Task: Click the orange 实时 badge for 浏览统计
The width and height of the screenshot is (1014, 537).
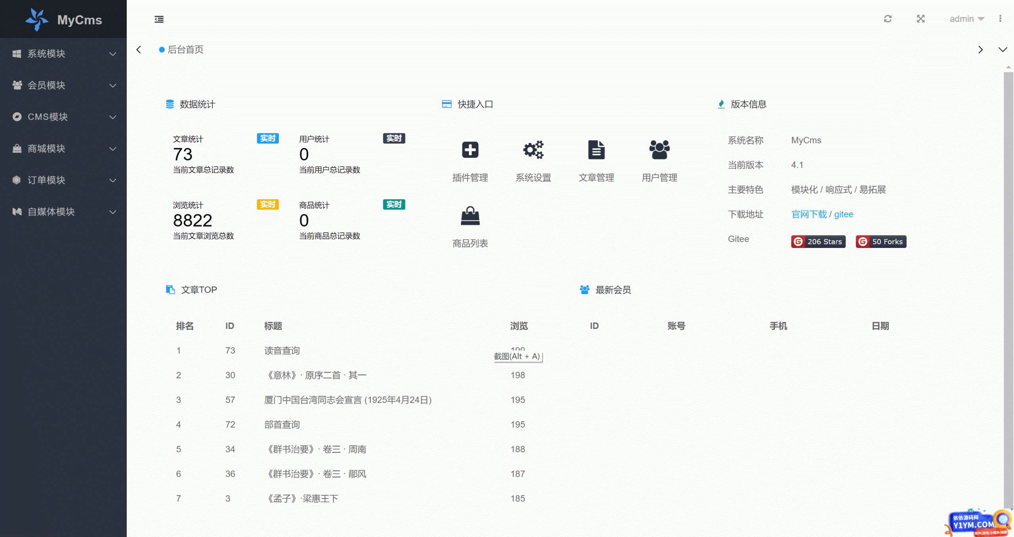Action: click(268, 204)
